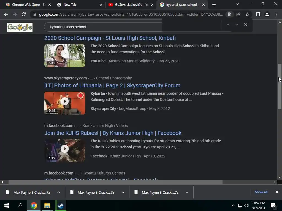Image resolution: width=282 pixels, height=211 pixels.
Task: Show hidden system tray icons
Action: coord(233,206)
